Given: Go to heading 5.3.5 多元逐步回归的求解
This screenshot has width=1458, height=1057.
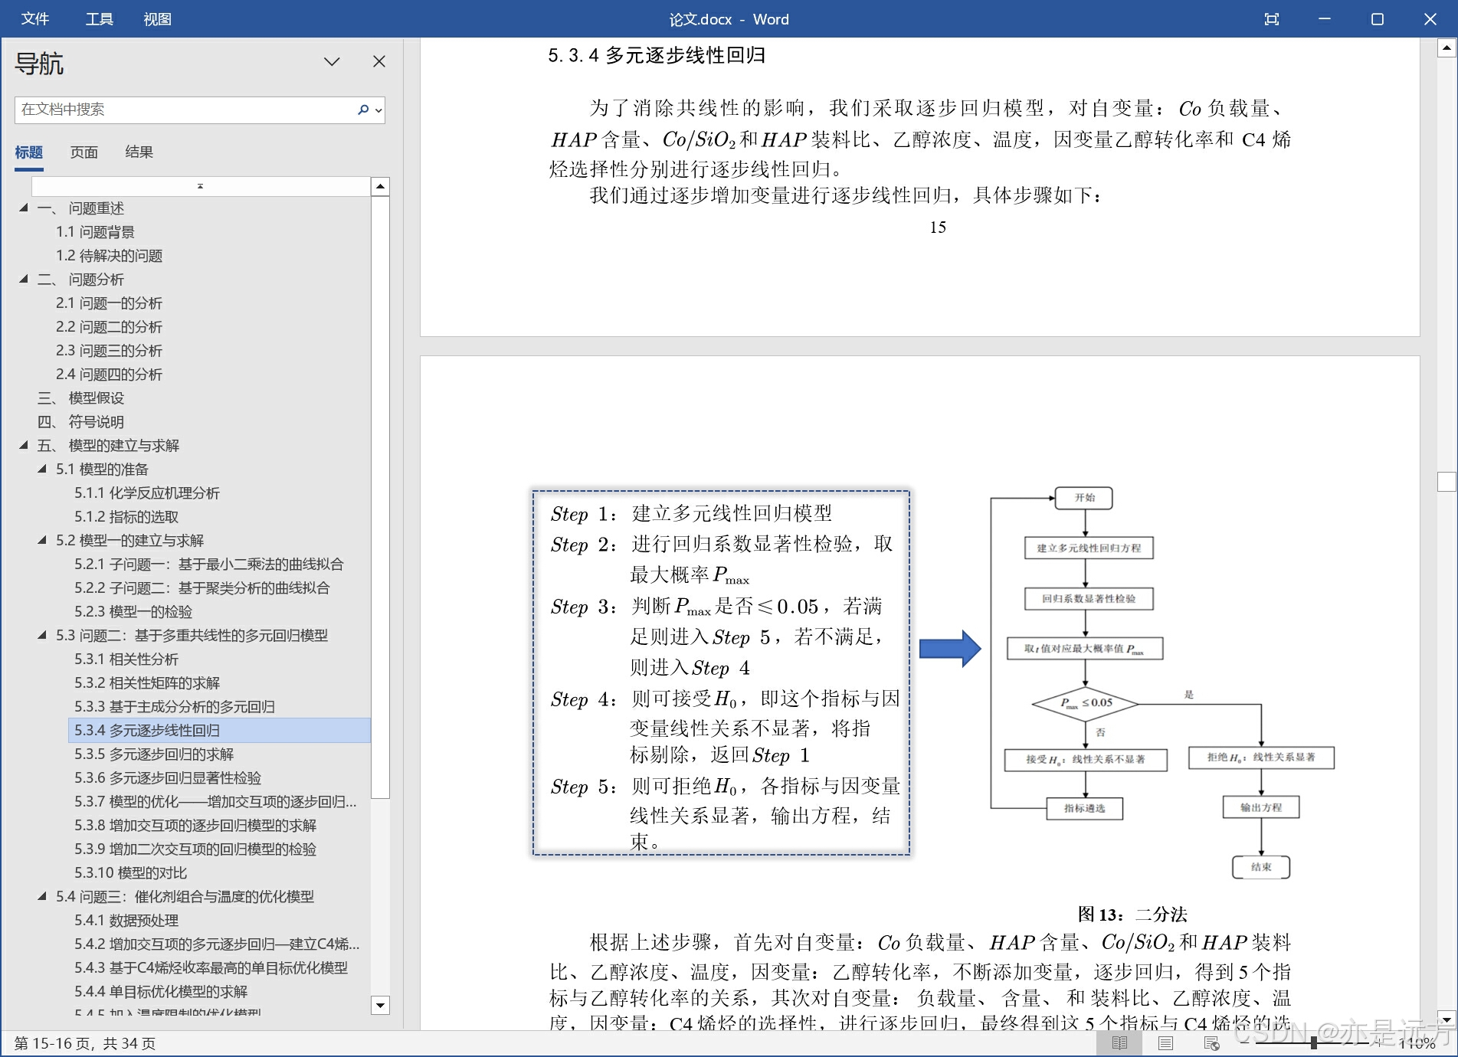Looking at the screenshot, I should 154,754.
